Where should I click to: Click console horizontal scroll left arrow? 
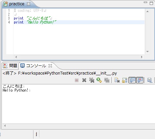point(5,126)
